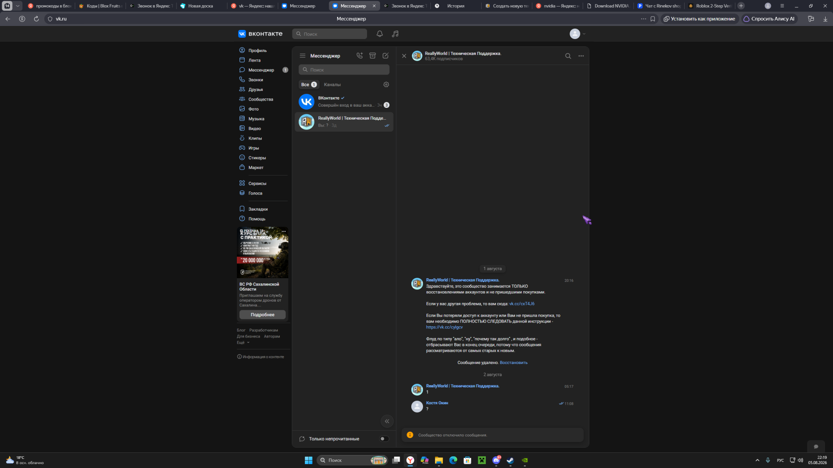Open the volume control in system tray
The image size is (833, 468).
[800, 460]
